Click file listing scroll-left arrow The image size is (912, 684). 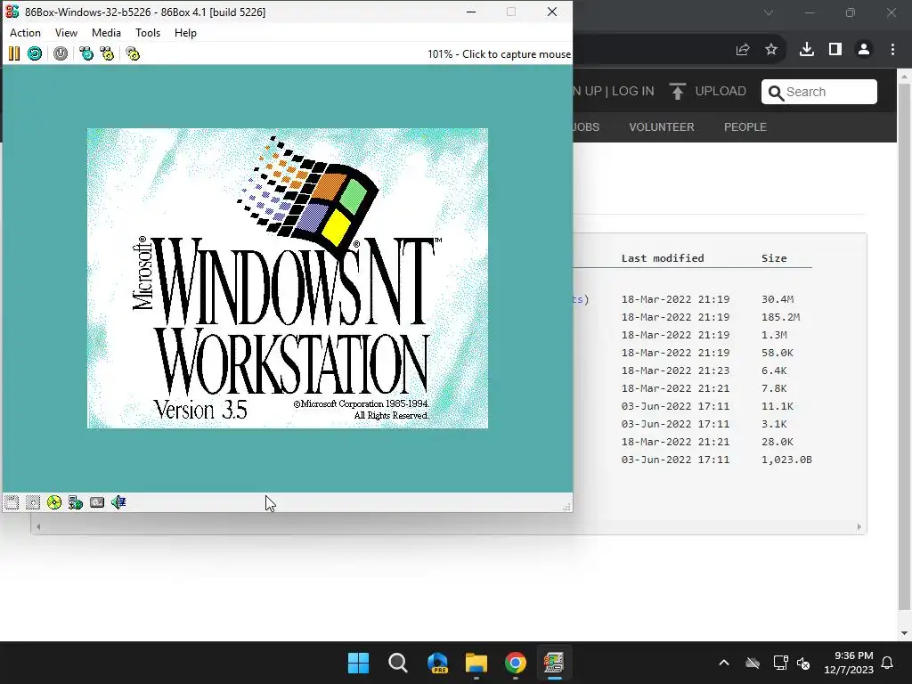pos(38,527)
